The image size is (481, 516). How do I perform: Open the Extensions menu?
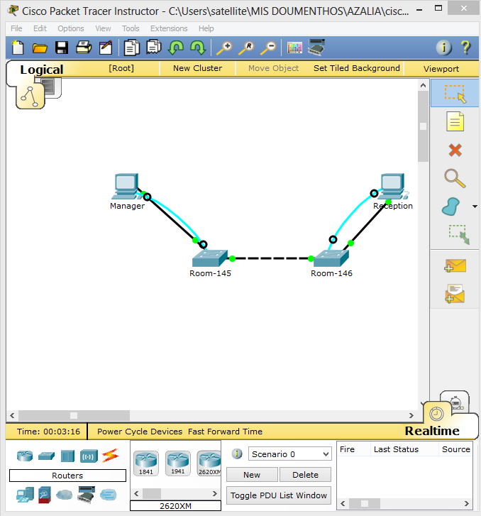pos(169,28)
